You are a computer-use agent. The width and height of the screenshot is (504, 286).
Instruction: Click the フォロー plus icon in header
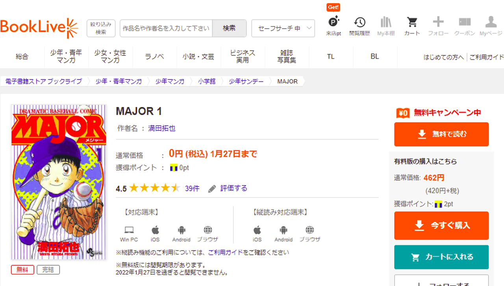tap(438, 22)
